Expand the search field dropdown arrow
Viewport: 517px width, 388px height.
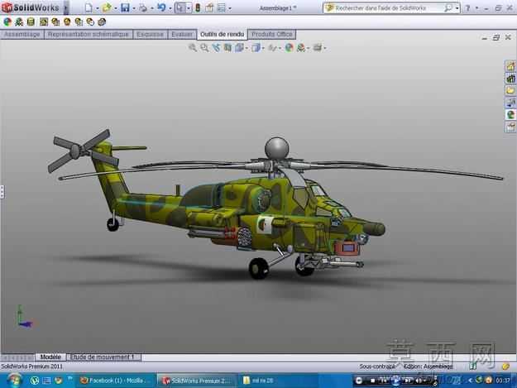(457, 8)
